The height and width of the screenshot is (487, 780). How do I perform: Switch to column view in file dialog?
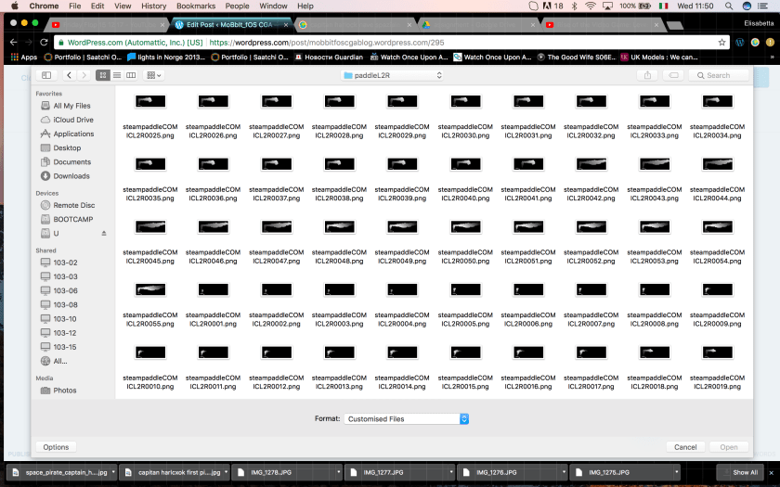point(131,75)
